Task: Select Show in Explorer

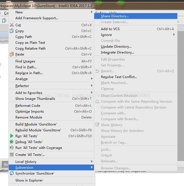Action: coord(51,180)
